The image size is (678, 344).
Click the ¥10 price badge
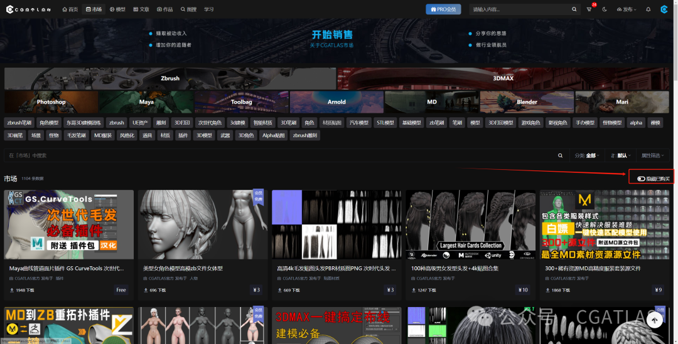click(523, 290)
